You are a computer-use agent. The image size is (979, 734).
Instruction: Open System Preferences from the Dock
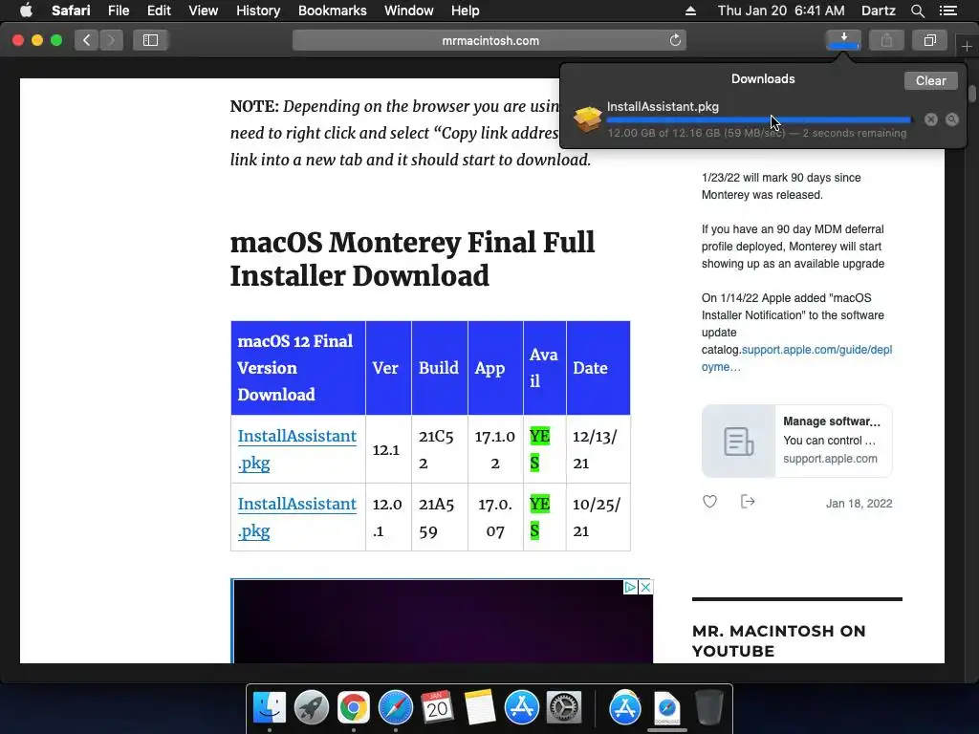pos(564,708)
